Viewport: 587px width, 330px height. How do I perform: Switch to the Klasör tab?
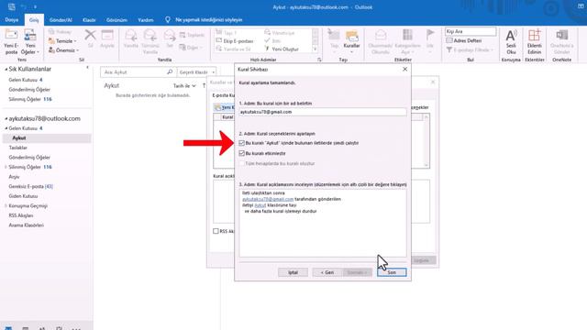89,20
